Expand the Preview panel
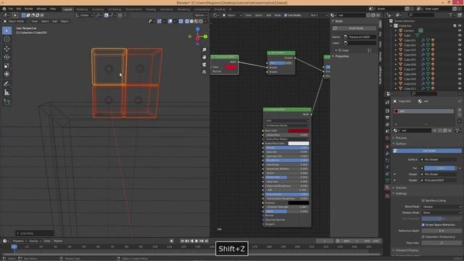464x261 pixels. [401, 138]
